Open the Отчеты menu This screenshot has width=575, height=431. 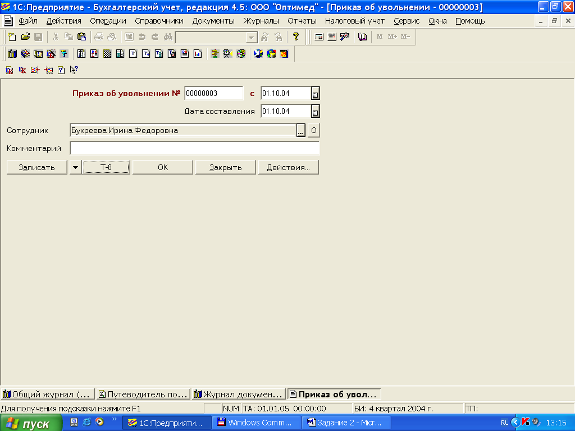(x=302, y=21)
